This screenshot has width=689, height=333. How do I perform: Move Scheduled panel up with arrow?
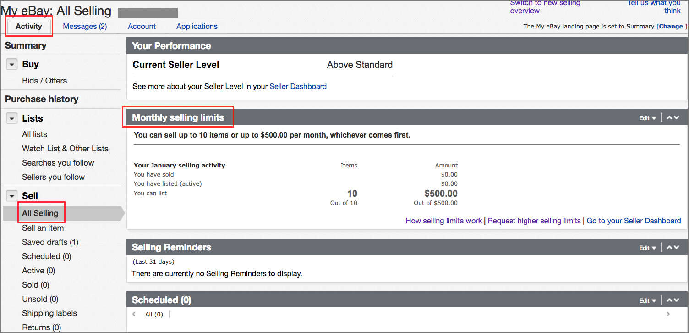669,300
